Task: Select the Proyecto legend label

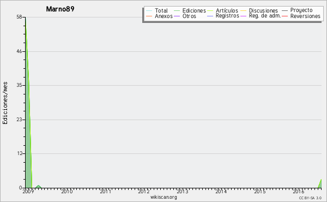Action: (301, 10)
